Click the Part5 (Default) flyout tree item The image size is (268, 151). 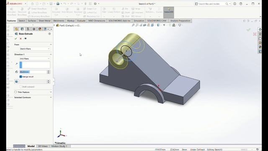coord(68,26)
